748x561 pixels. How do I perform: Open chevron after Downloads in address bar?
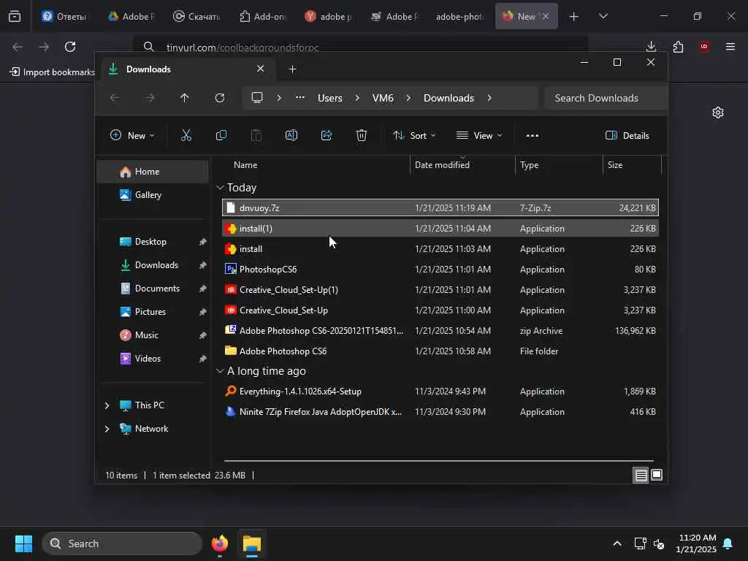click(x=489, y=98)
